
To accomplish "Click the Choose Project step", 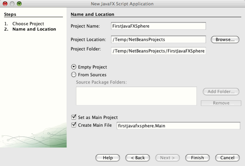I will (x=28, y=24).
